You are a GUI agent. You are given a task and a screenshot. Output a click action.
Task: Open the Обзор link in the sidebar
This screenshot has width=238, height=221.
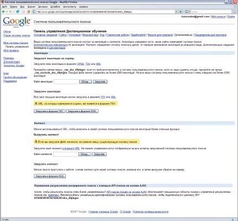tap(7, 32)
